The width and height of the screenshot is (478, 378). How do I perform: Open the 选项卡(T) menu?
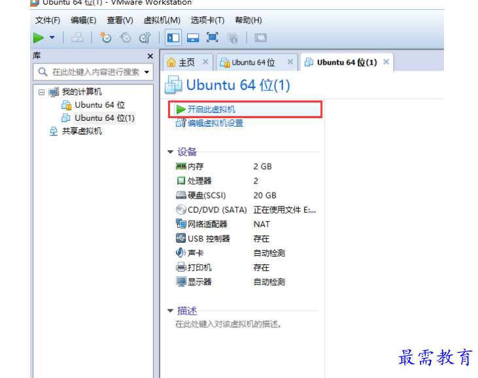coord(207,20)
